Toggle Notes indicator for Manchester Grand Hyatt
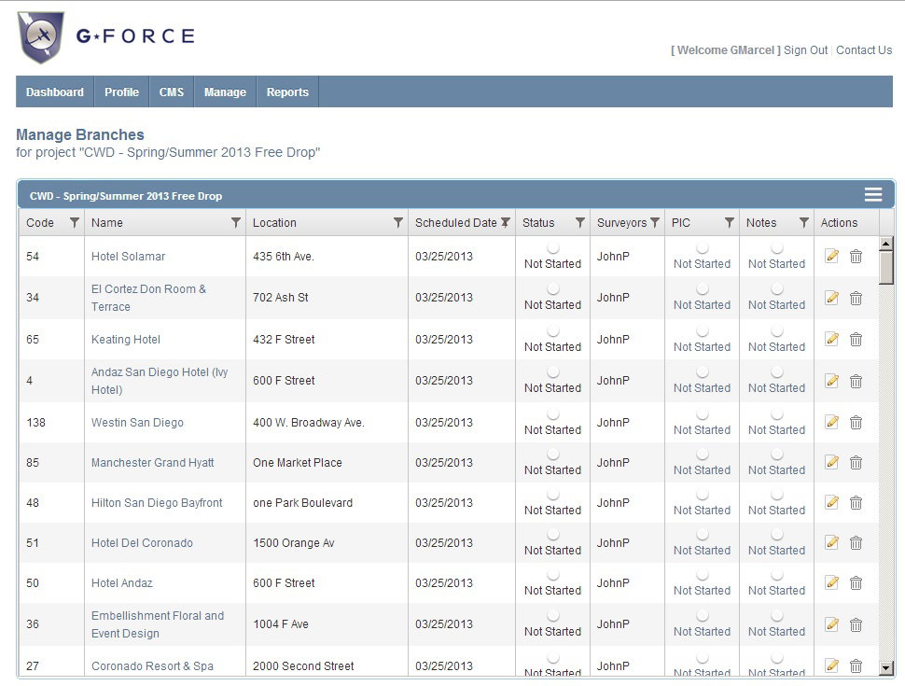This screenshot has width=905, height=686. (777, 455)
